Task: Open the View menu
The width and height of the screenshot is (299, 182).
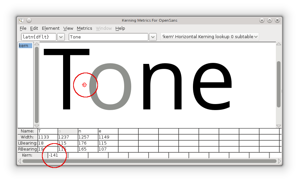Action: [x=68, y=28]
